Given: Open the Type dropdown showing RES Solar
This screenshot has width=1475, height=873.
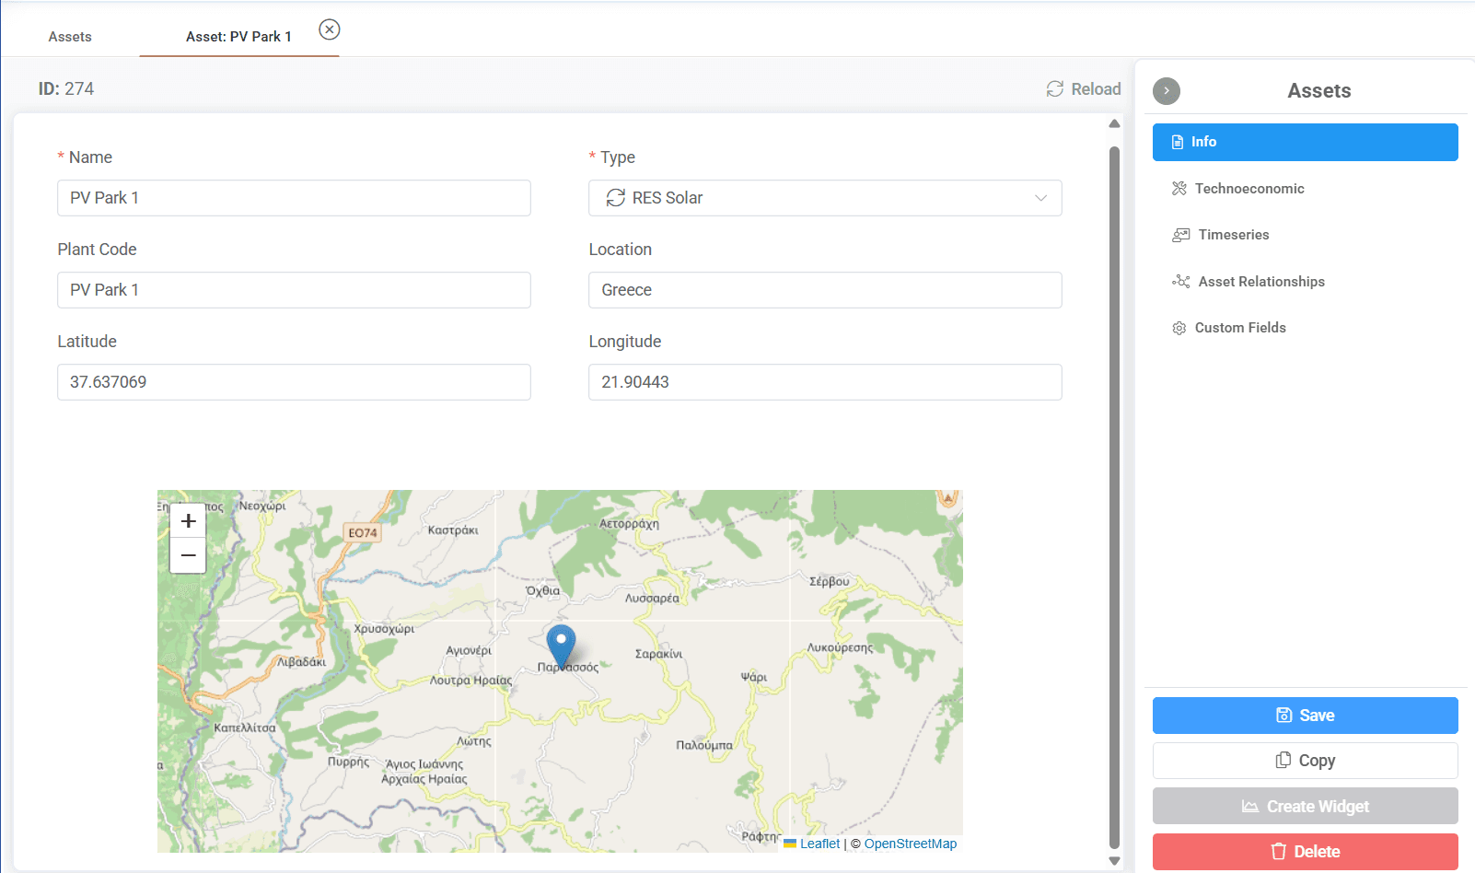Looking at the screenshot, I should coord(825,198).
